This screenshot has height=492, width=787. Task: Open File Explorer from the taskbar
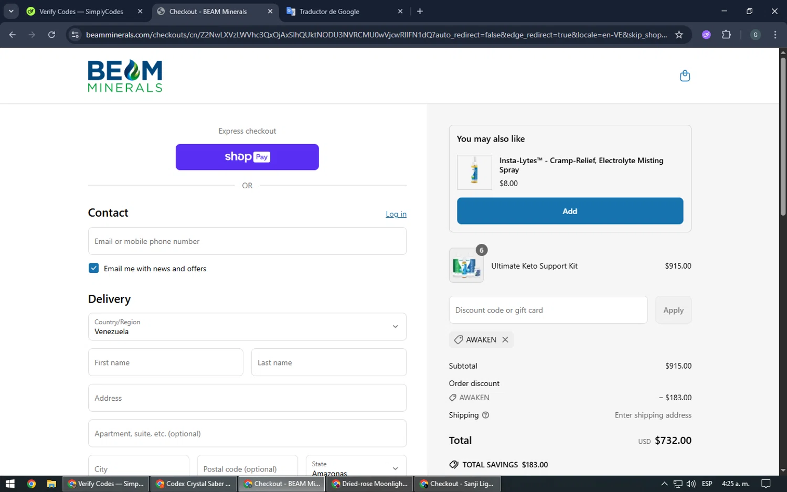(x=51, y=484)
